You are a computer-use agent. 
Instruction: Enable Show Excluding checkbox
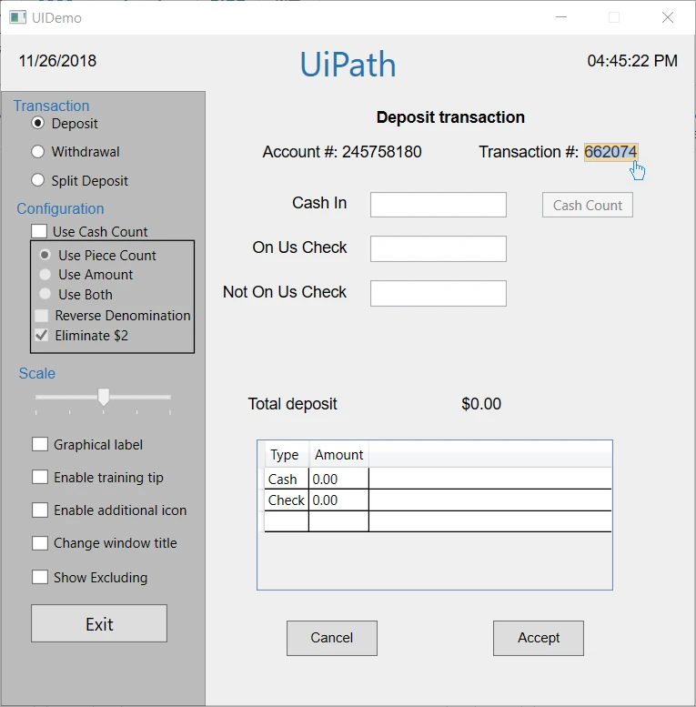point(40,577)
